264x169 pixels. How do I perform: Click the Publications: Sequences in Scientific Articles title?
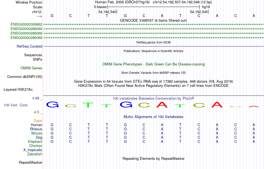point(153,51)
